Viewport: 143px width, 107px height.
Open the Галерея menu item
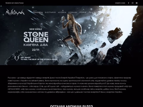tap(93, 12)
